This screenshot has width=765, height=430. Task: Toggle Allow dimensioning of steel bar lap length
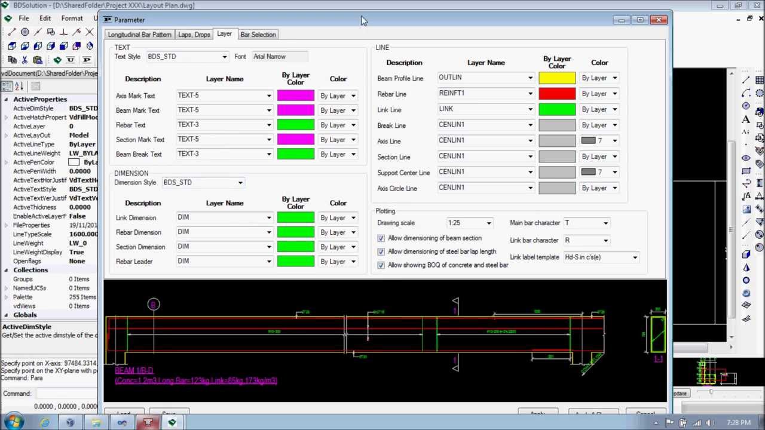381,251
